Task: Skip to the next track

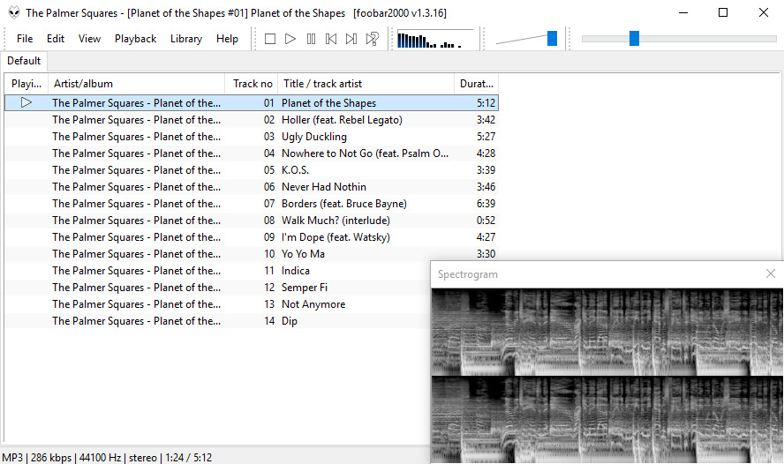Action: click(351, 39)
